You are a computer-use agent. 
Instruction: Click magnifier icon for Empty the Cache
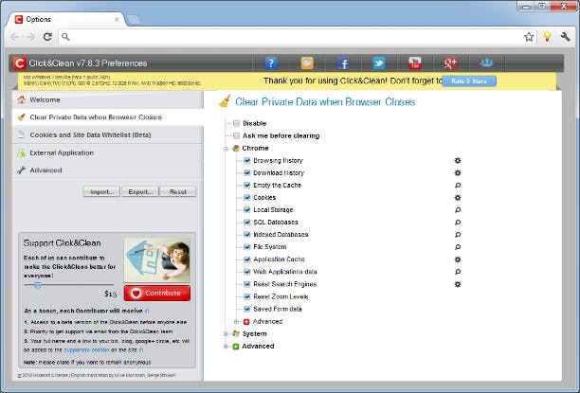point(458,186)
